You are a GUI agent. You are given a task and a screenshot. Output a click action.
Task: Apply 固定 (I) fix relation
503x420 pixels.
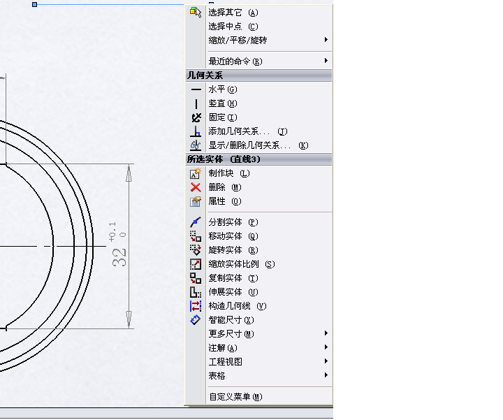click(x=259, y=117)
